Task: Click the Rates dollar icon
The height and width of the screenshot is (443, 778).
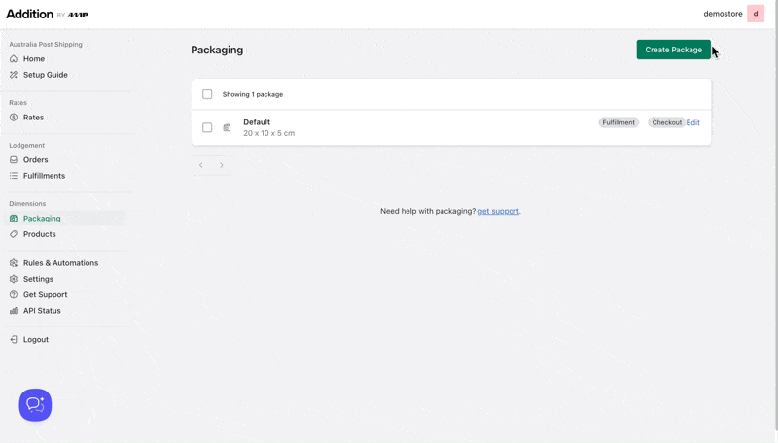Action: point(14,118)
